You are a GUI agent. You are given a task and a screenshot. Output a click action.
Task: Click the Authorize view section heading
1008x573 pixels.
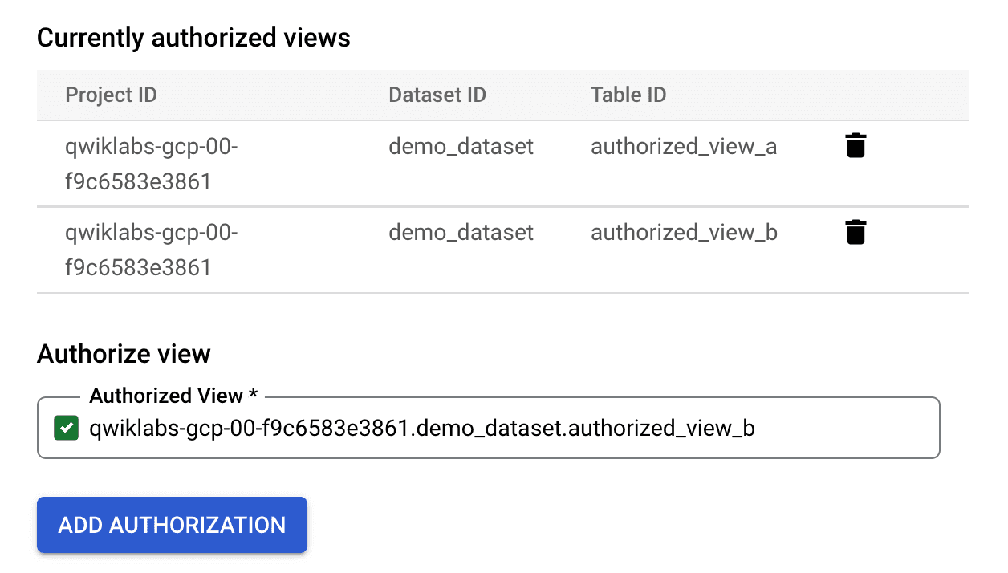[124, 353]
